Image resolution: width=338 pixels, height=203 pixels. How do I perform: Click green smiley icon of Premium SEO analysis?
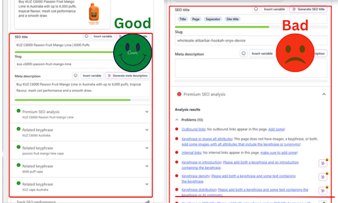click(18, 111)
